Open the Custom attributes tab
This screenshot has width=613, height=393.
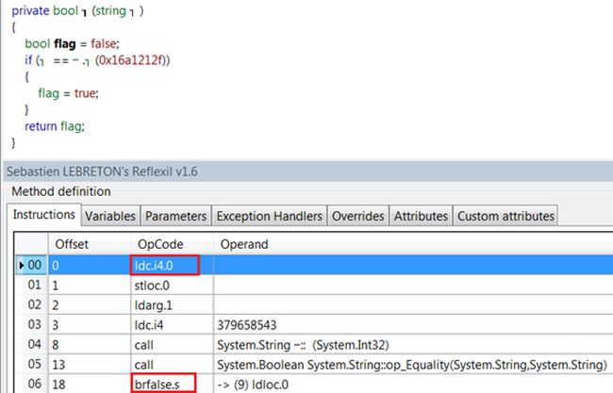[x=505, y=216]
